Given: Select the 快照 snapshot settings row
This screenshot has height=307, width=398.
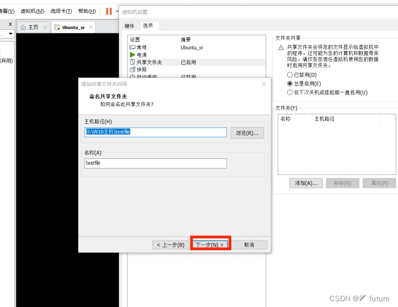Looking at the screenshot, I should [197, 69].
